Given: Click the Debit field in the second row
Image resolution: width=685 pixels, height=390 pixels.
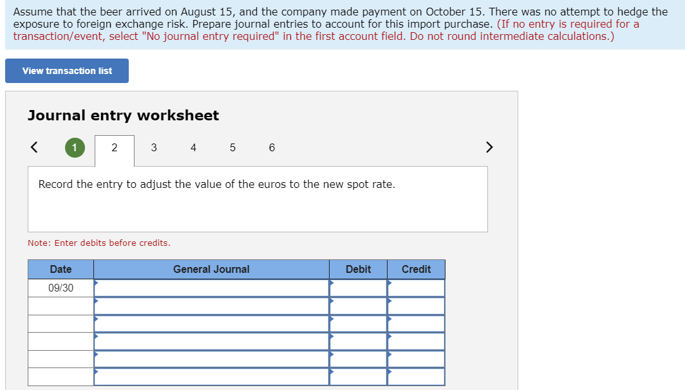Looking at the screenshot, I should pyautogui.click(x=359, y=306).
